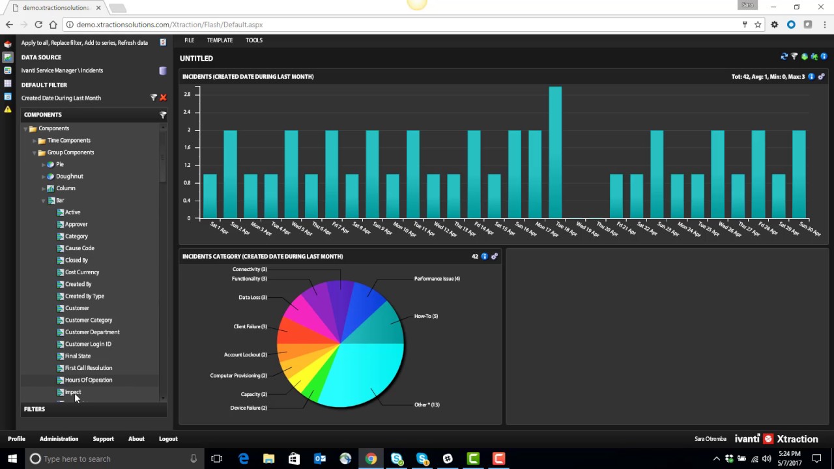Click the grid table icon in the left sidebar

coord(8,83)
